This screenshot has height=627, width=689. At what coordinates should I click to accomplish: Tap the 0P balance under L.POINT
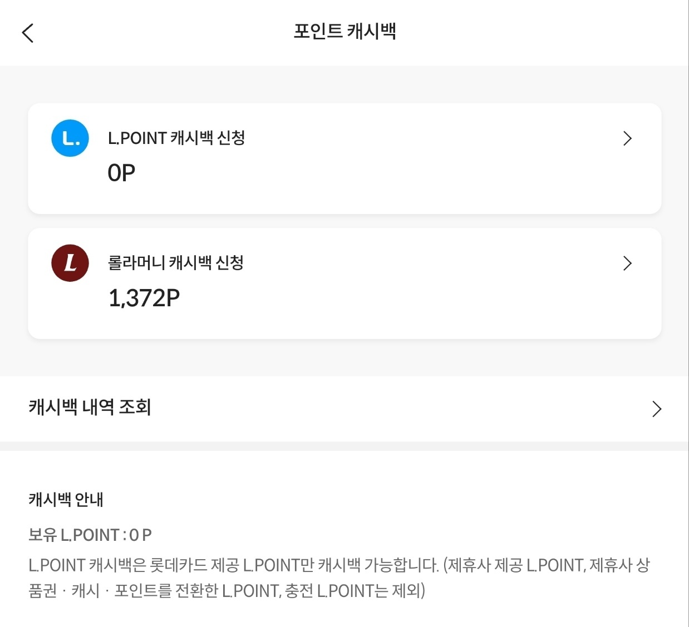[121, 173]
